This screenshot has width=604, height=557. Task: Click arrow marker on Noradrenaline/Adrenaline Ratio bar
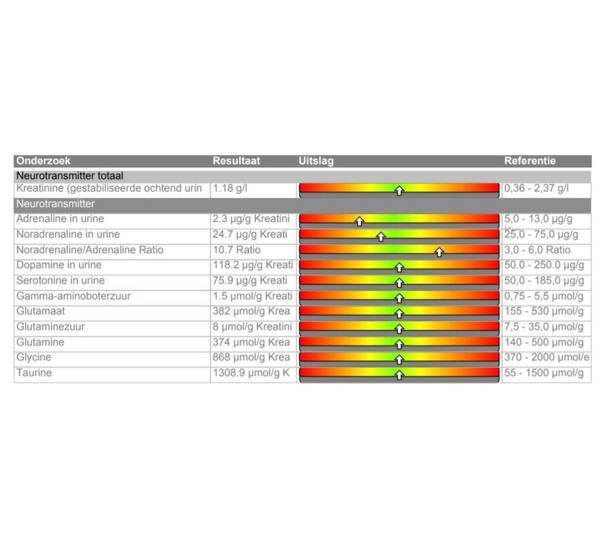[439, 252]
